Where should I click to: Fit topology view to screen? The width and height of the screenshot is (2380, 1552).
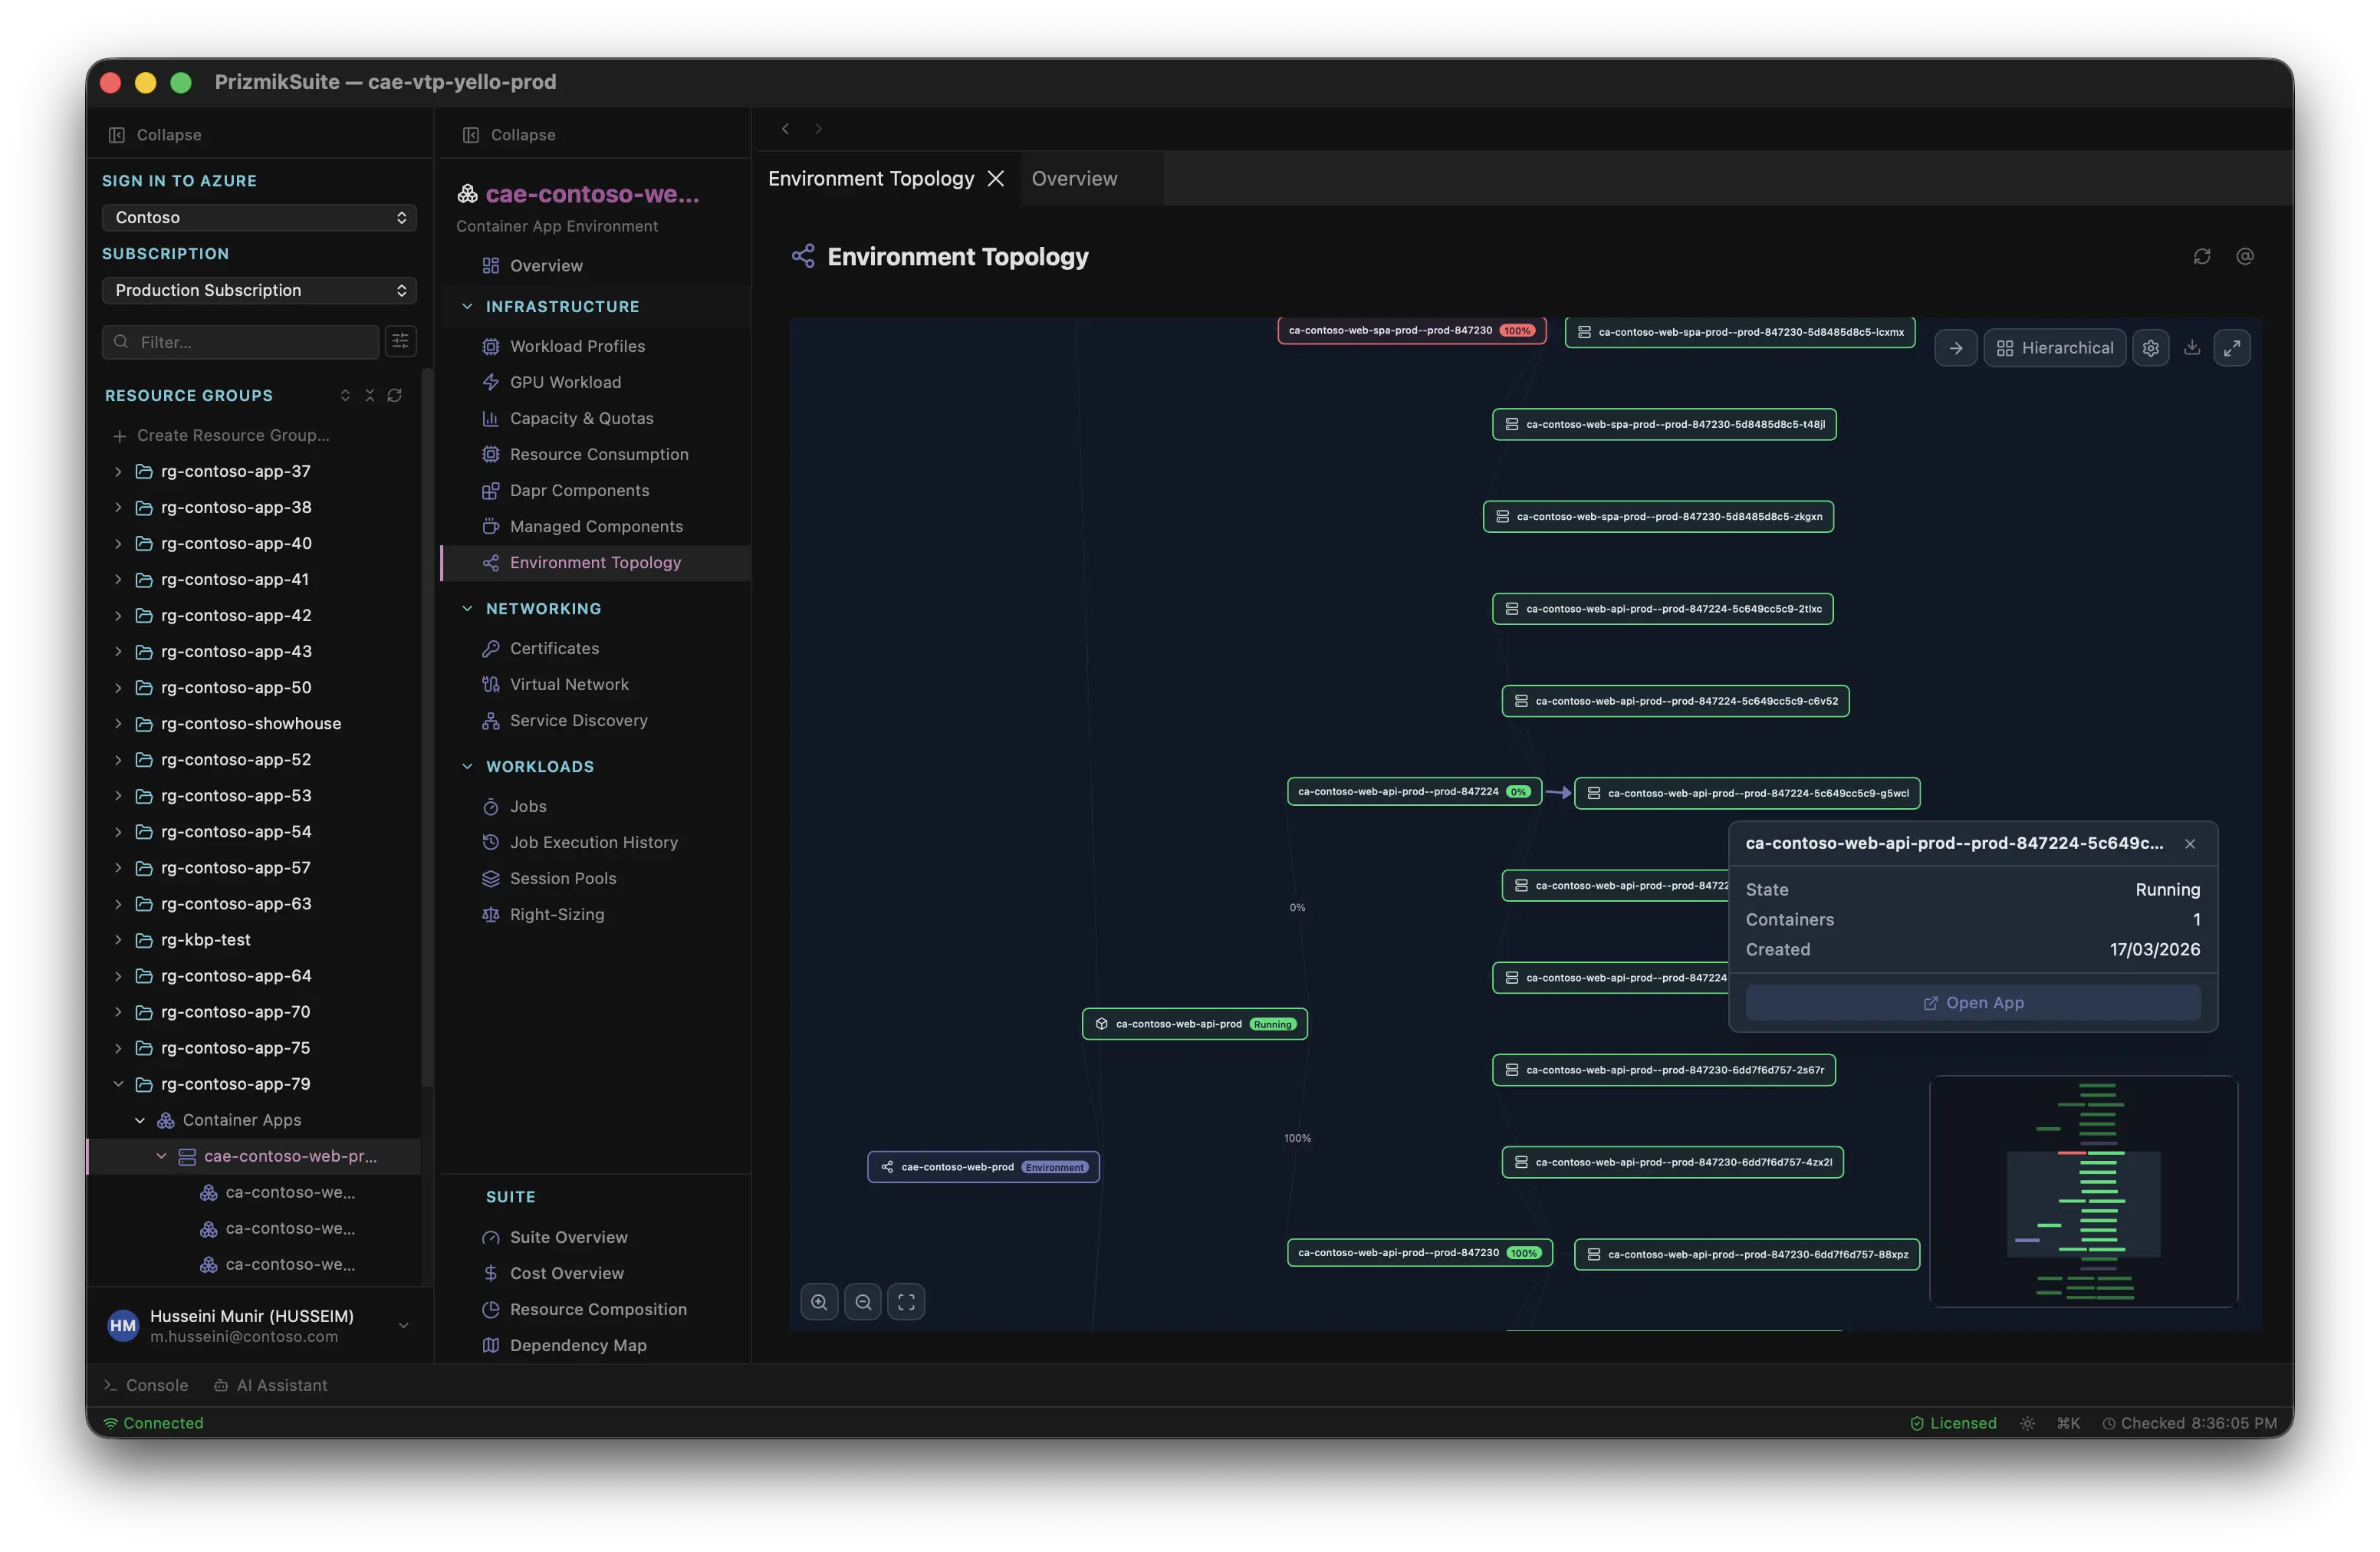[906, 1302]
